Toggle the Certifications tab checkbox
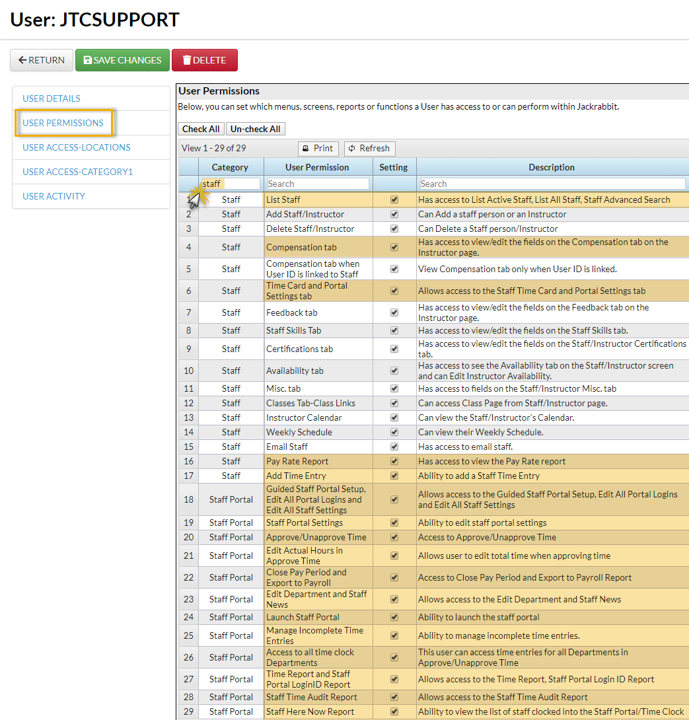The height and width of the screenshot is (720, 689). click(394, 349)
